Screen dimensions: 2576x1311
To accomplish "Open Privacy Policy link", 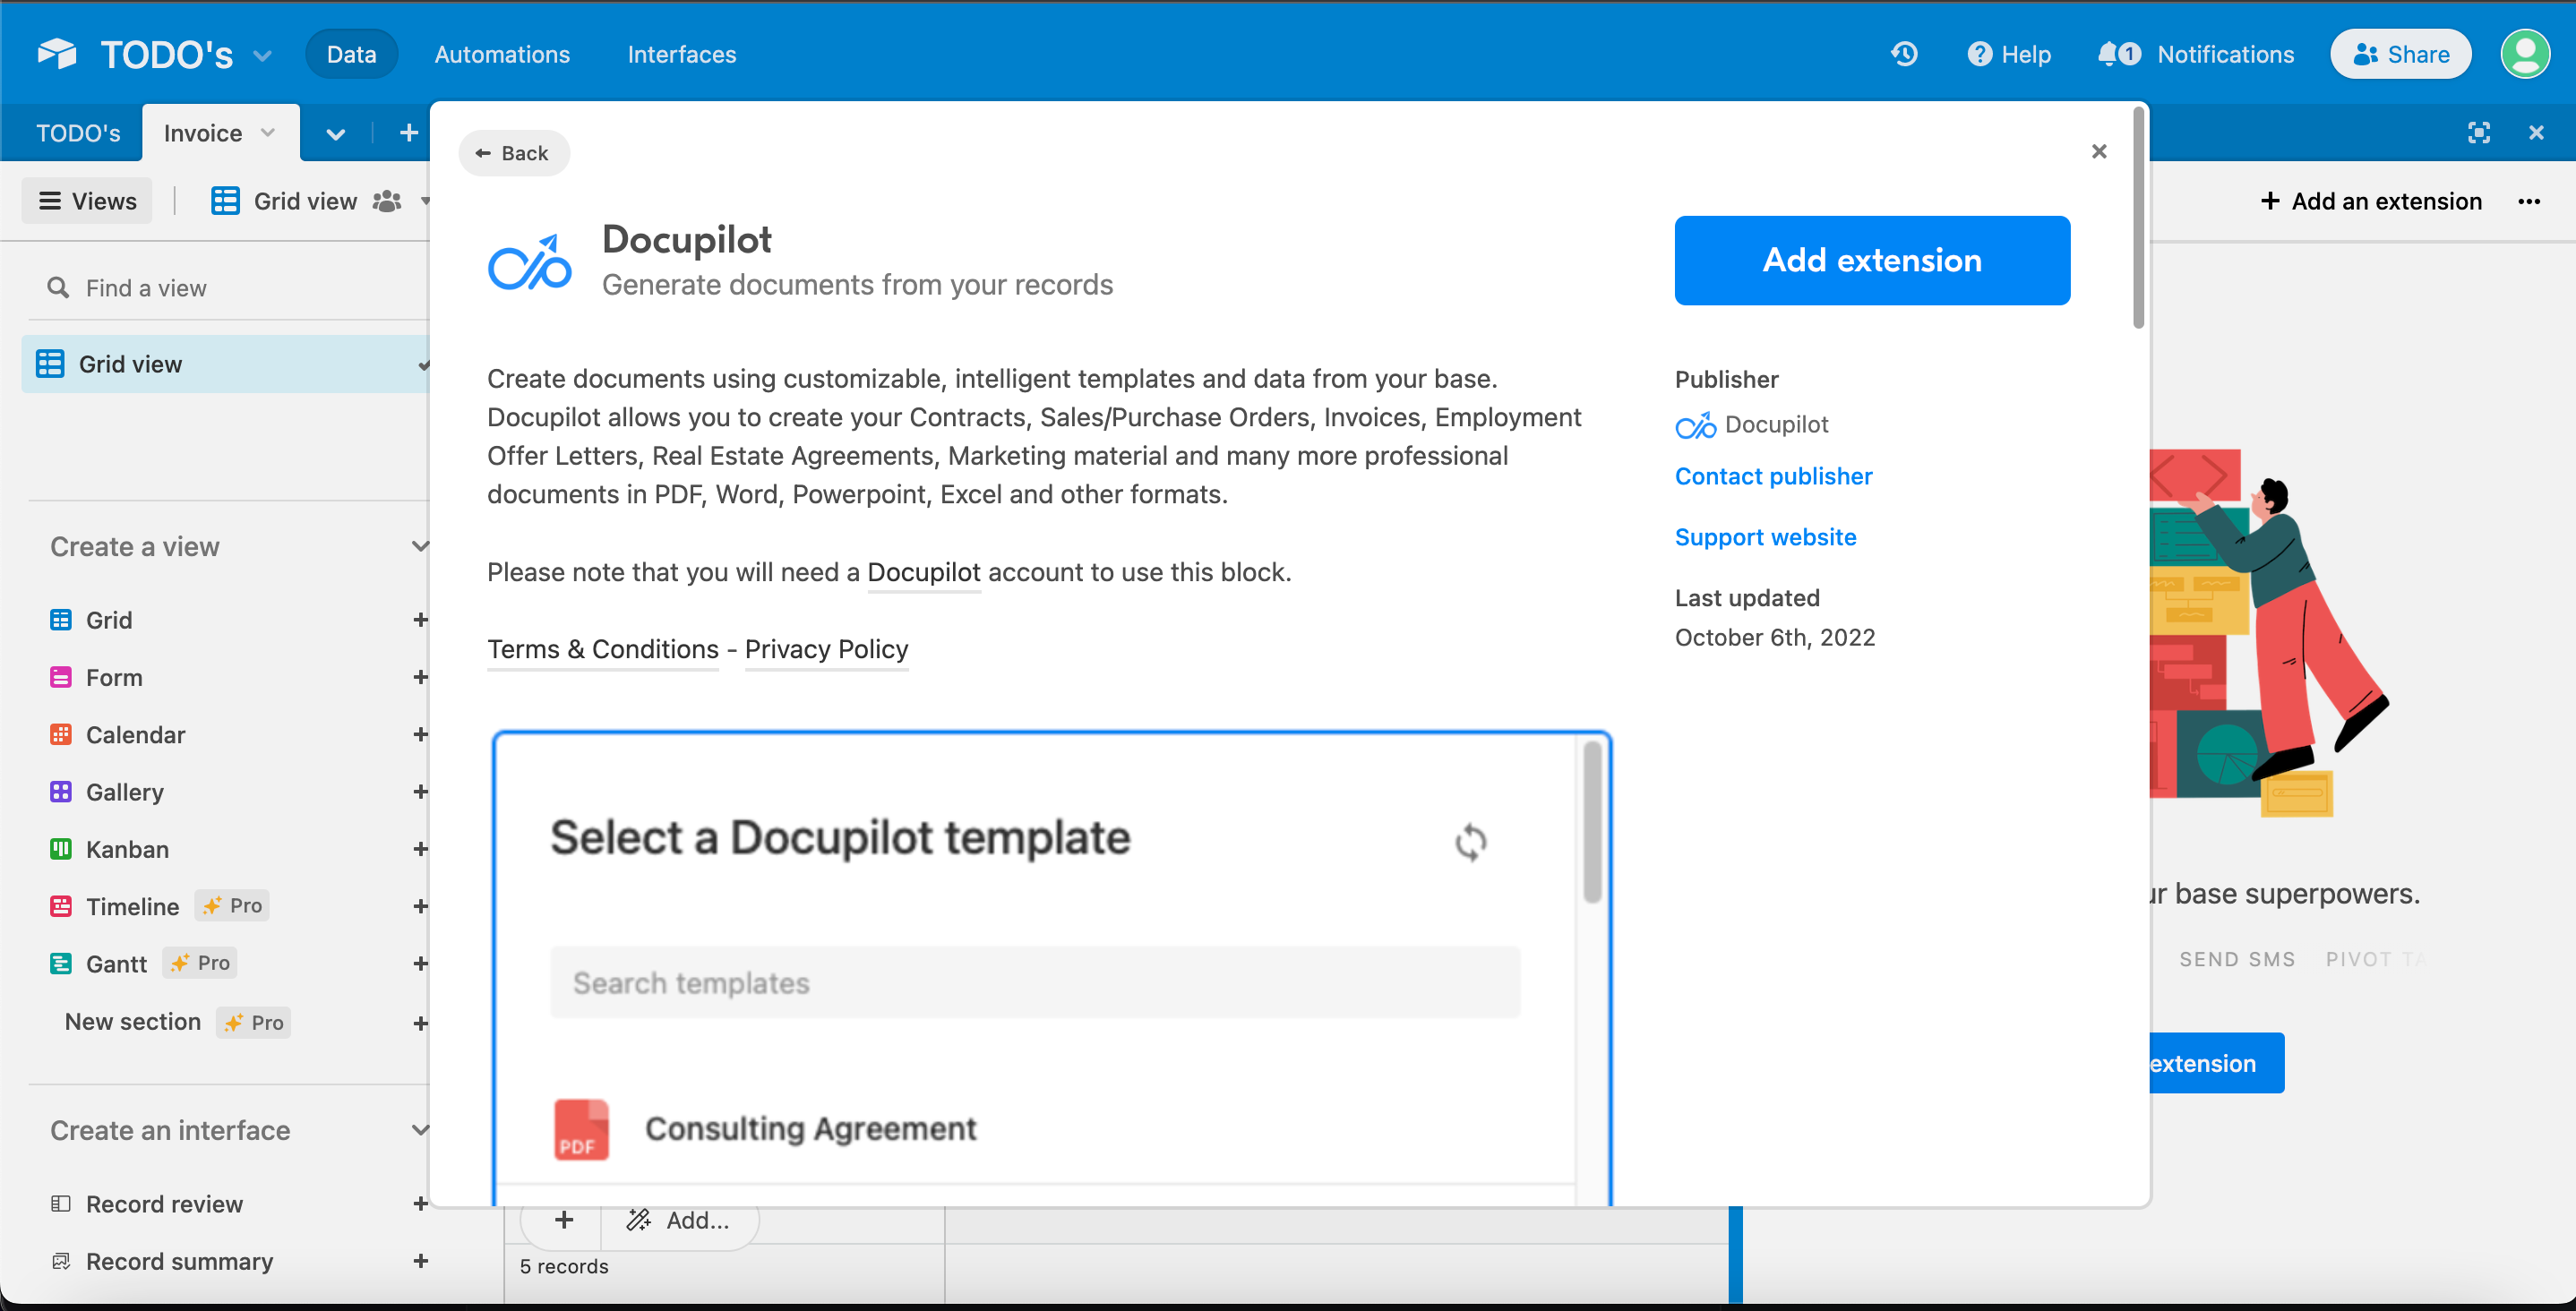I will coord(826,649).
